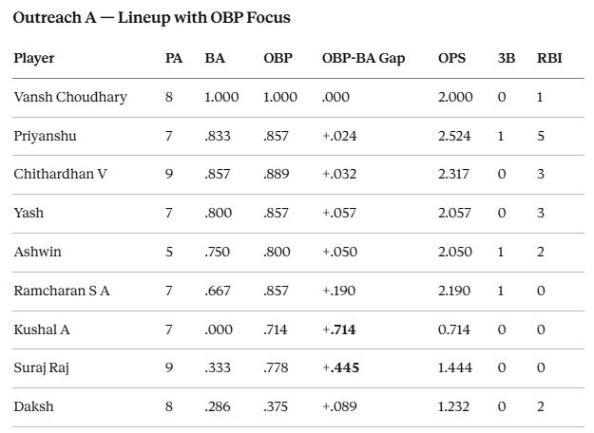
Task: Select the Priyanshu row name
Action: point(45,136)
